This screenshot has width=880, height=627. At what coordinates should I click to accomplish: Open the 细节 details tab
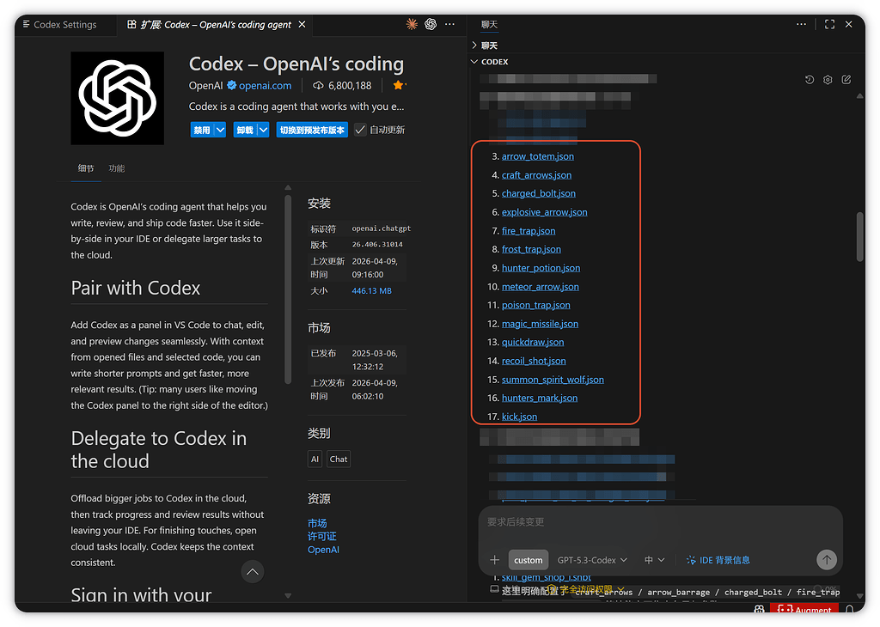(86, 168)
